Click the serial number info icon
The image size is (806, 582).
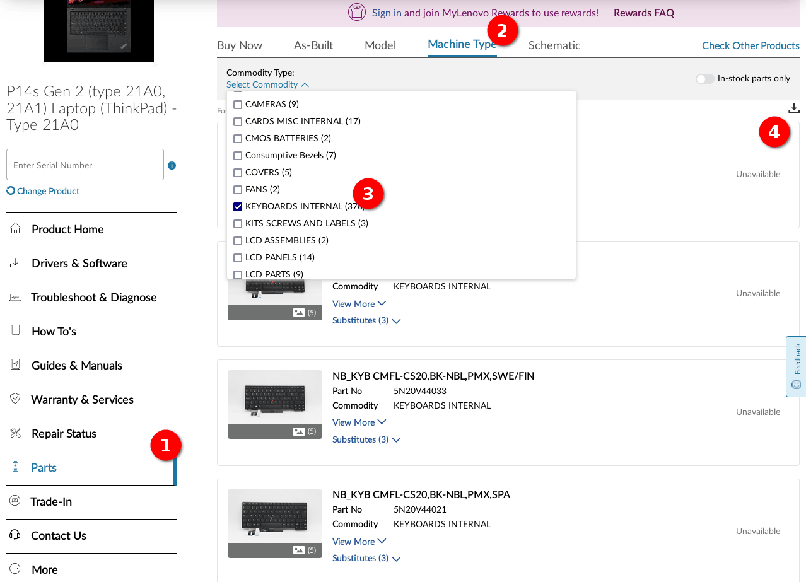pyautogui.click(x=172, y=165)
